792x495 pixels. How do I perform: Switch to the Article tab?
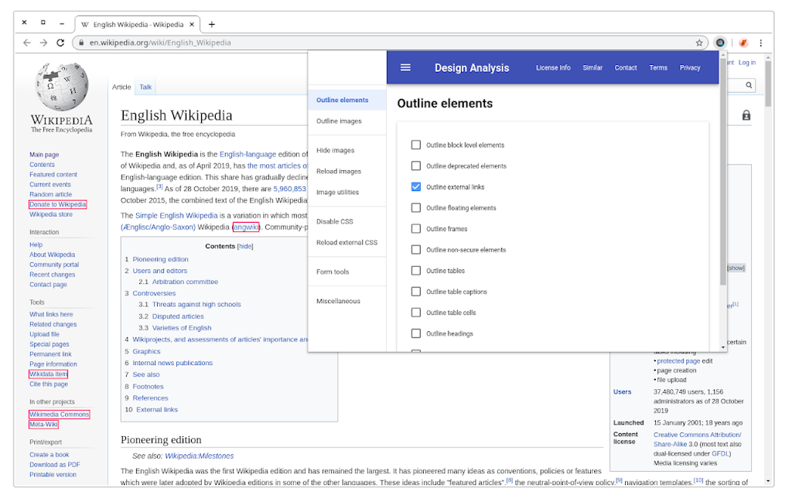(x=121, y=87)
